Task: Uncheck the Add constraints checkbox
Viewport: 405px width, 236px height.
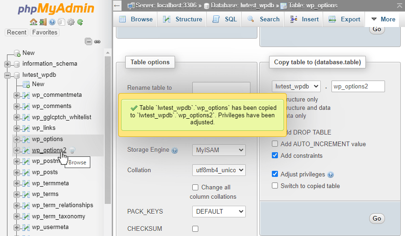Action: 275,155
